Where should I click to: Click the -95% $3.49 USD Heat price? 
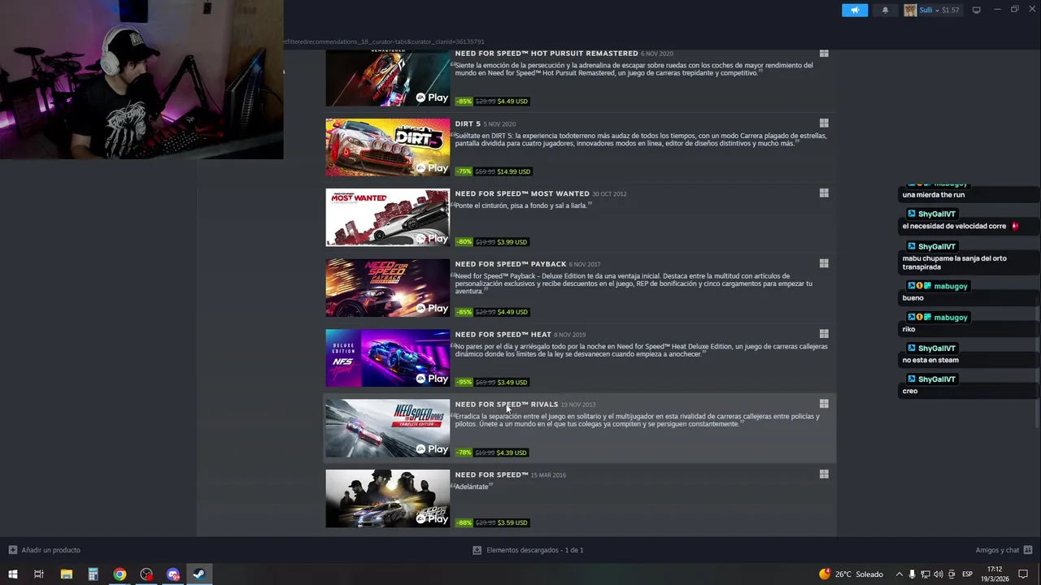(x=492, y=382)
